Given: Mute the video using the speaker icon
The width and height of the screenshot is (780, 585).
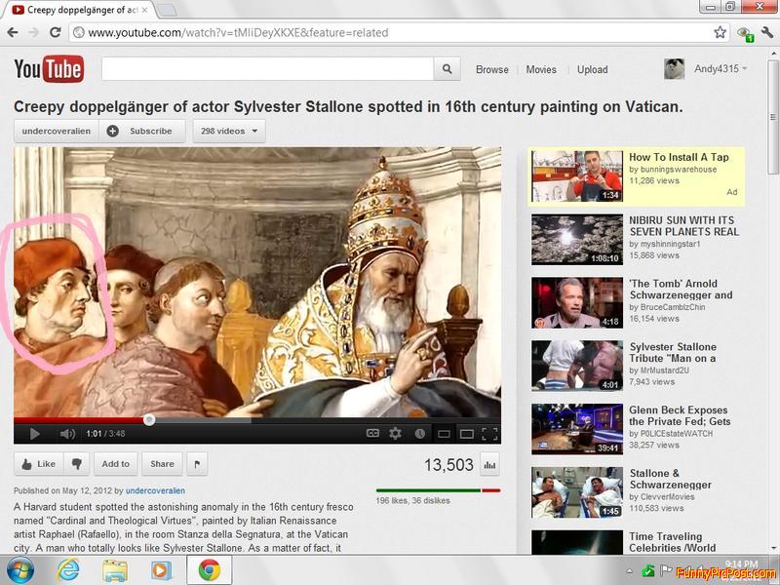Looking at the screenshot, I should click(x=67, y=434).
